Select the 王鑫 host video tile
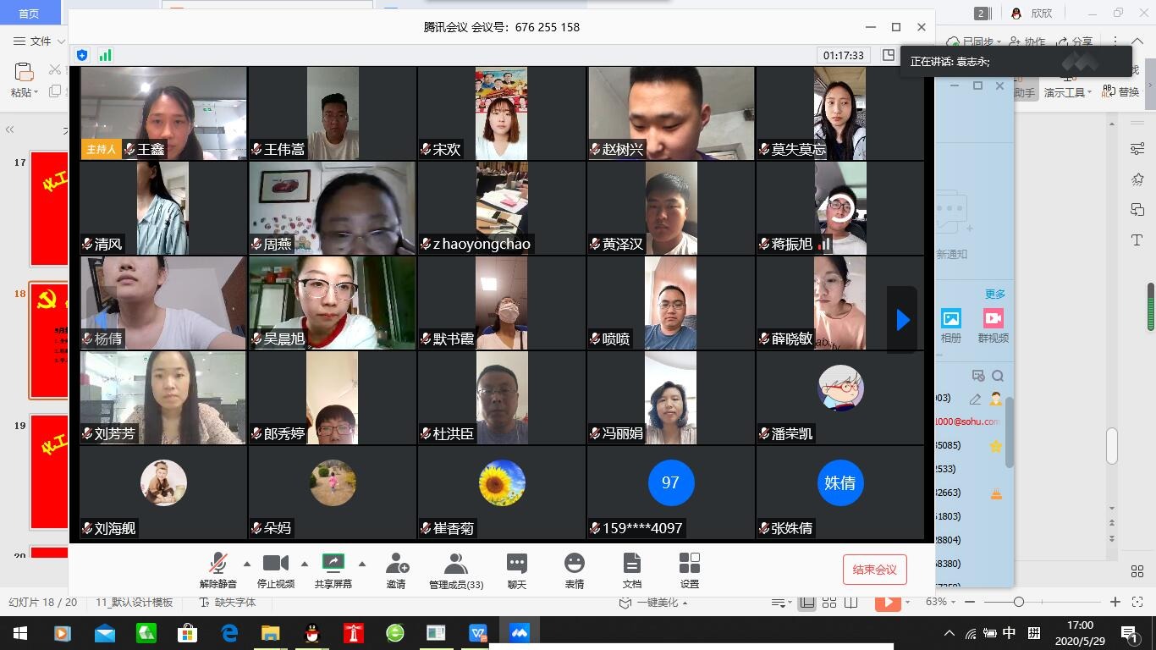This screenshot has width=1156, height=650. [163, 113]
